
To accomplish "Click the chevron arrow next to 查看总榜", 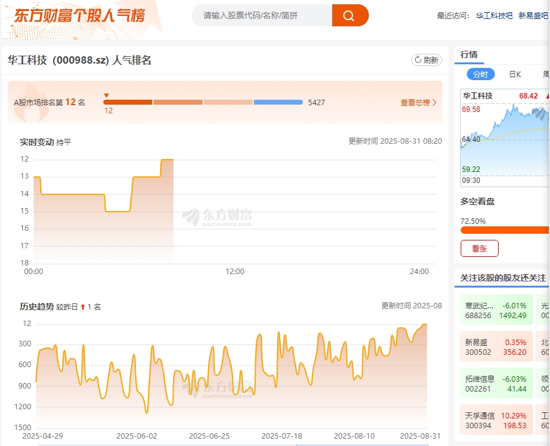I will [x=434, y=102].
